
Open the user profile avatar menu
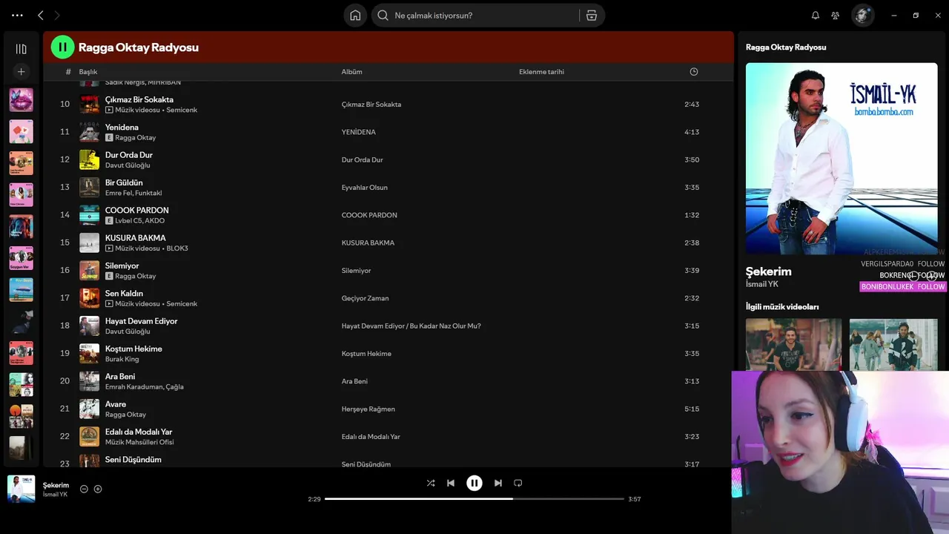(862, 15)
